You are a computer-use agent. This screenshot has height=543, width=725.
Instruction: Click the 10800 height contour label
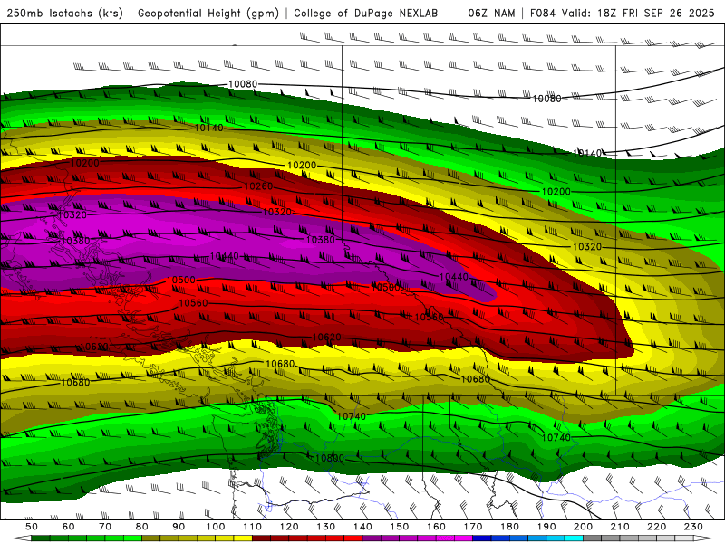330,458
